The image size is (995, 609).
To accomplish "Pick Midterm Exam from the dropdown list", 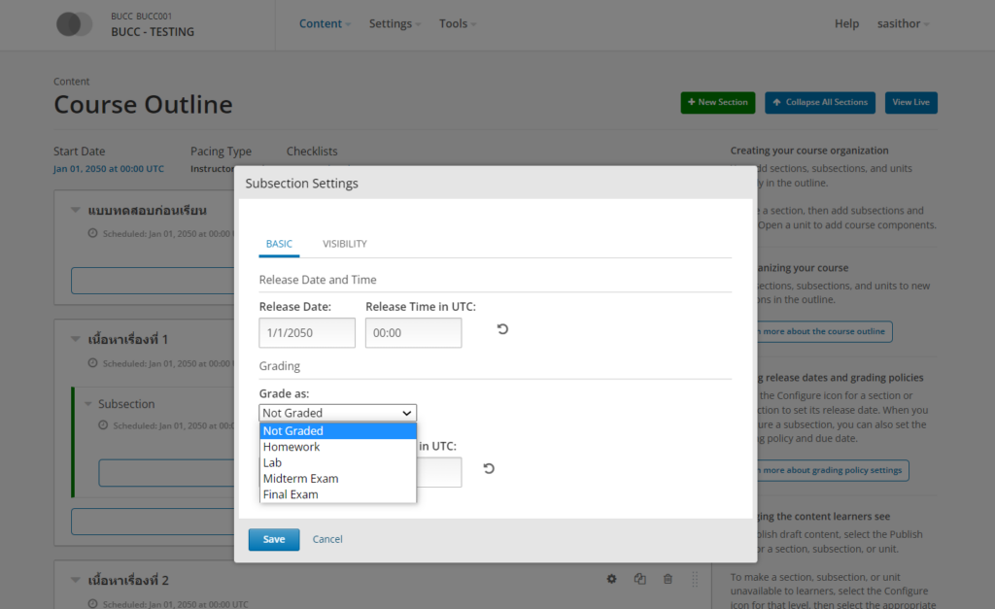I will [300, 479].
